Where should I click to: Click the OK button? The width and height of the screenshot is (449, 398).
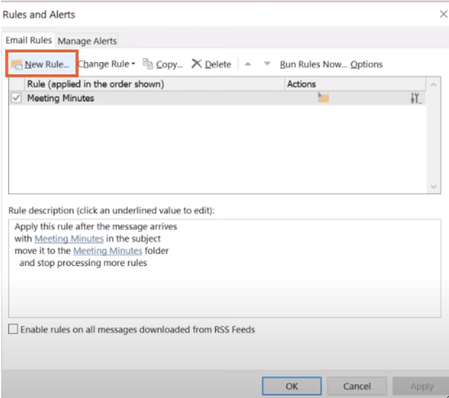pyautogui.click(x=292, y=386)
